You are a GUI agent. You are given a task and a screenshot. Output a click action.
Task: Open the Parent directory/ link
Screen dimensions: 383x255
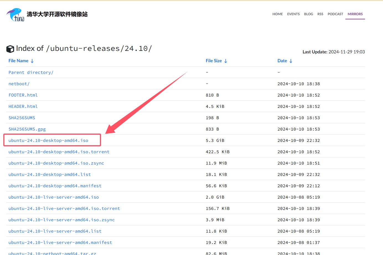31,72
